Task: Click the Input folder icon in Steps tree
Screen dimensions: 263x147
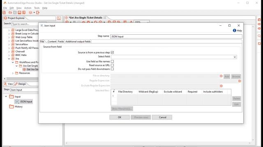Action: click(x=12, y=96)
